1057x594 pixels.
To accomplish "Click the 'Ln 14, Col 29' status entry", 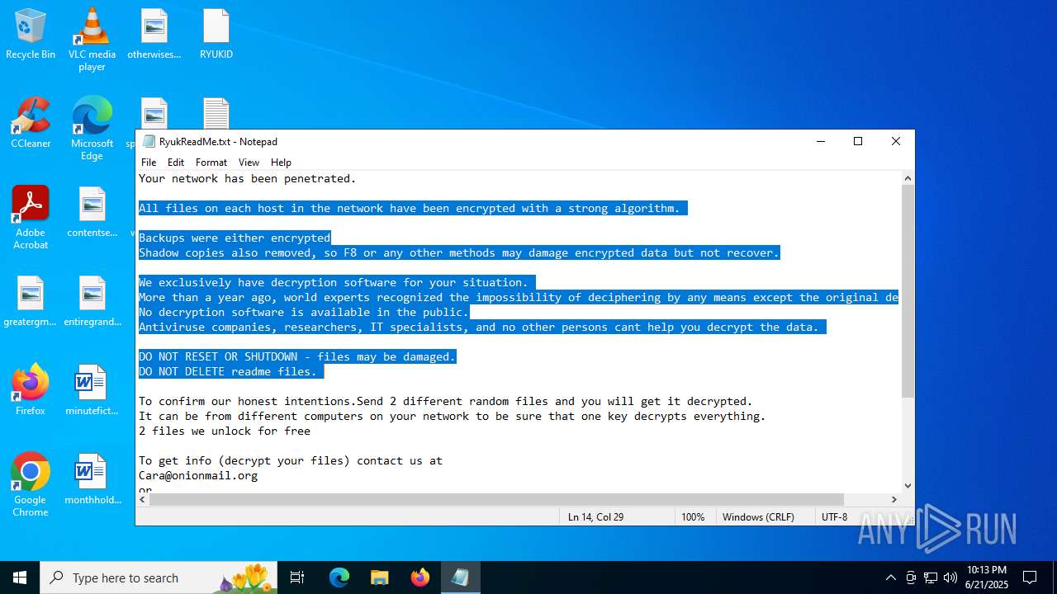I will (x=595, y=516).
